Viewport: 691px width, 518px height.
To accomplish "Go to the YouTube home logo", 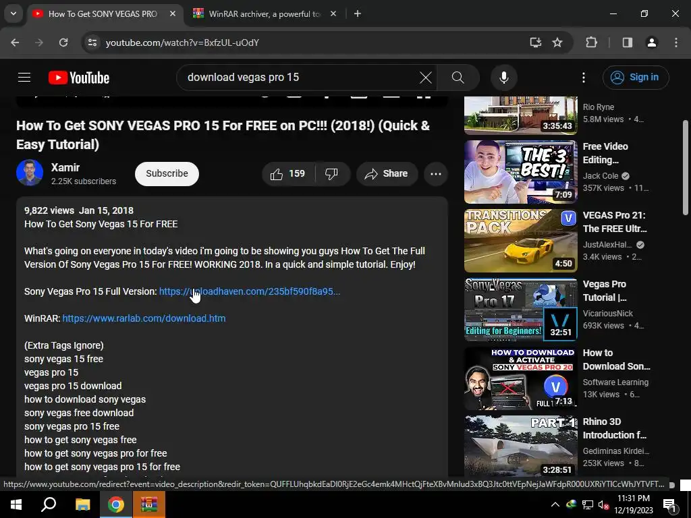I will (x=79, y=78).
